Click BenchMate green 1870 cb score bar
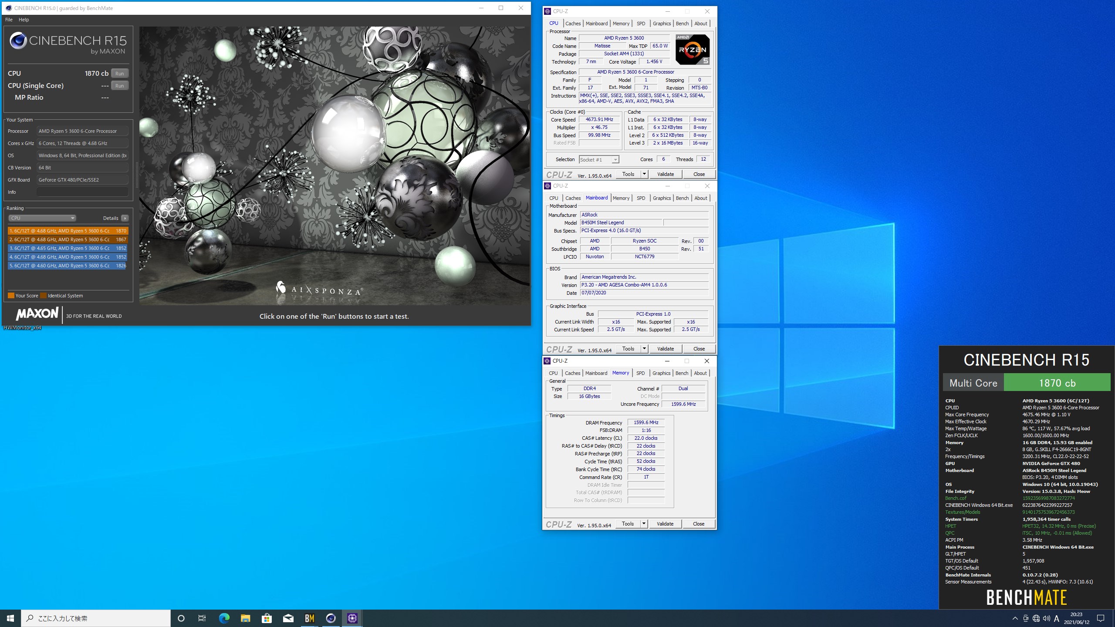Screen dimensions: 1115x627 pyautogui.click(x=1057, y=383)
